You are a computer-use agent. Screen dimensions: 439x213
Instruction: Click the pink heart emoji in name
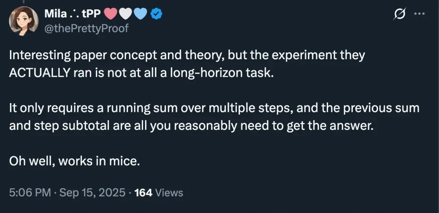(x=110, y=14)
